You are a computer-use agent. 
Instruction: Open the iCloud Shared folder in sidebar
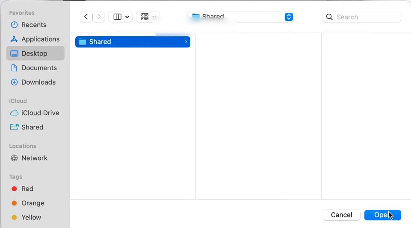[32, 127]
